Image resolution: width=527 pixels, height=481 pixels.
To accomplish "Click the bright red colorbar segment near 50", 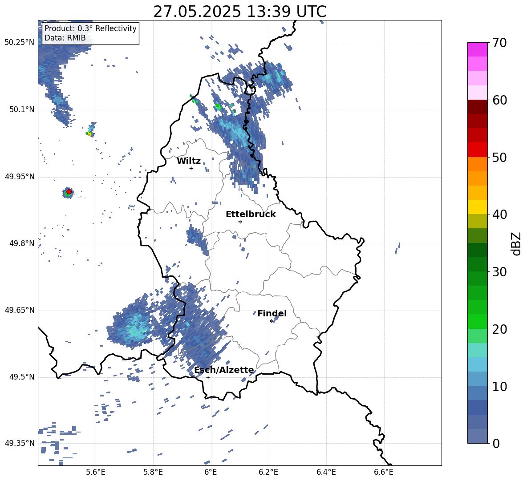I will click(477, 150).
